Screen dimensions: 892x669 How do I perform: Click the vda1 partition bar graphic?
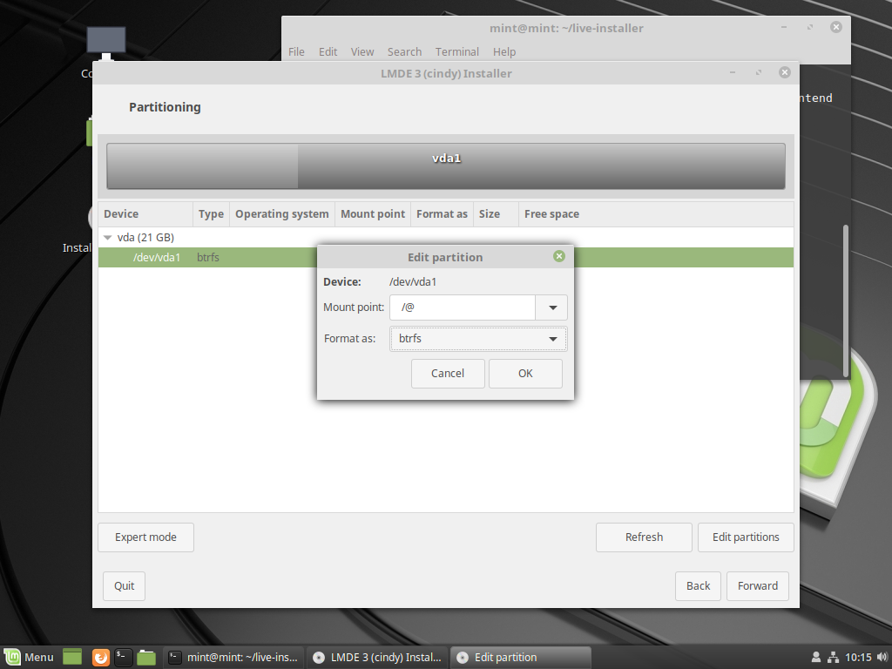click(446, 166)
